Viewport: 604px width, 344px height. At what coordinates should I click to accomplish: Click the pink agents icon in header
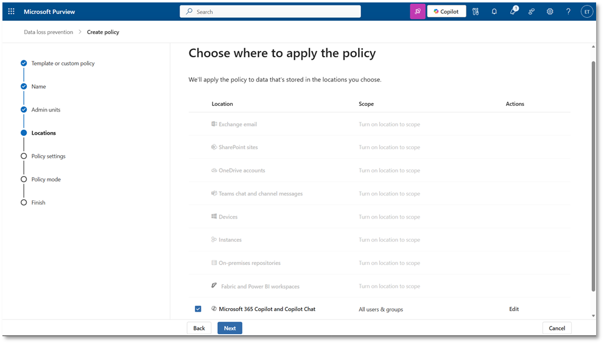click(418, 12)
